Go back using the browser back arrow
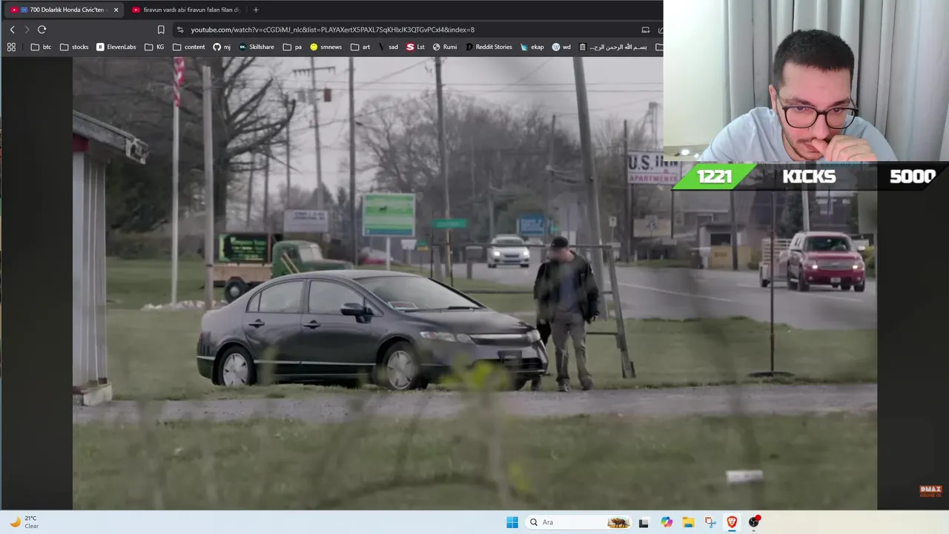The height and width of the screenshot is (534, 949). click(x=12, y=30)
